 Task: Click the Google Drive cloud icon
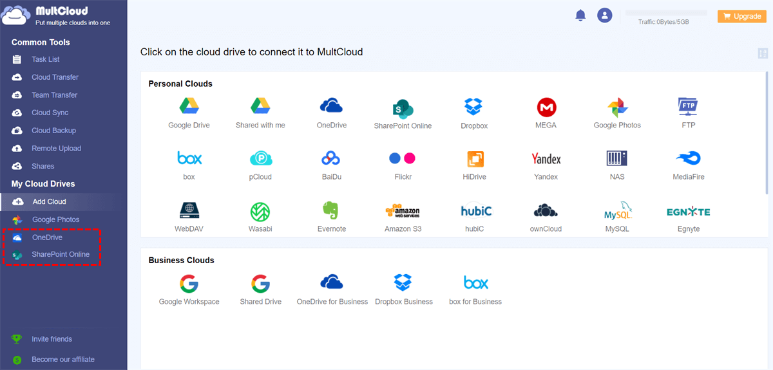(x=189, y=106)
